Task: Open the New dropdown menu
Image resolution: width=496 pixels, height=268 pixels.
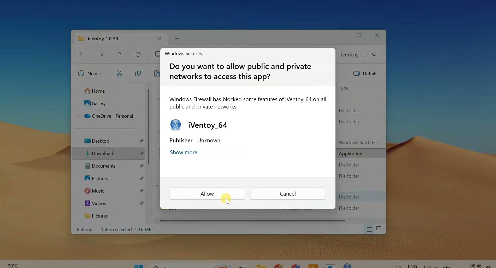Action: coord(90,73)
